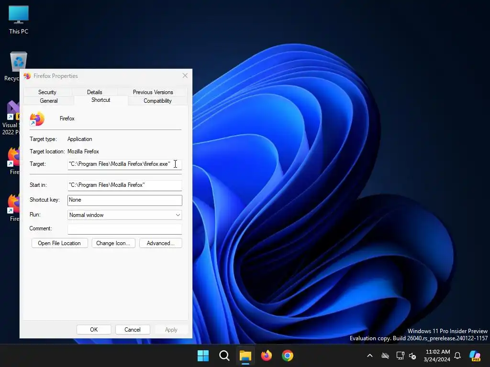Click the Cancel button
Image resolution: width=490 pixels, height=367 pixels.
pyautogui.click(x=133, y=330)
